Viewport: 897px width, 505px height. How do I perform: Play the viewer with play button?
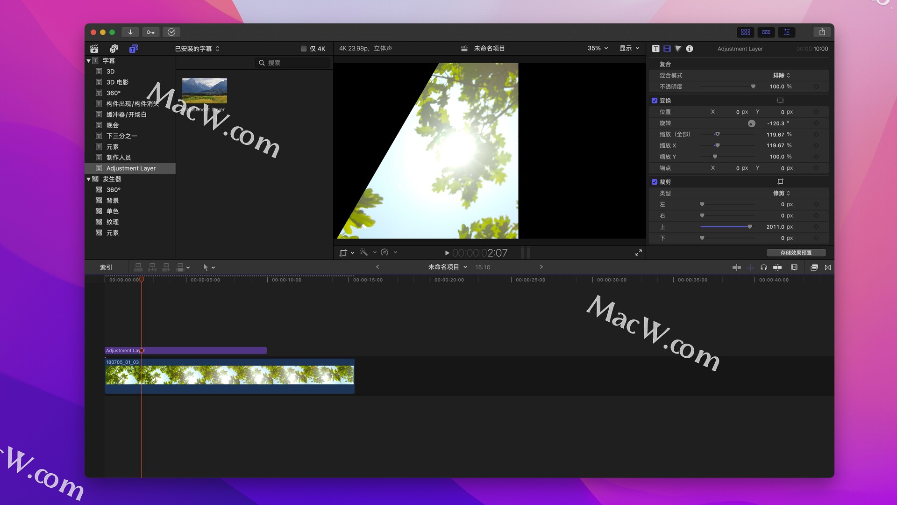click(x=447, y=253)
